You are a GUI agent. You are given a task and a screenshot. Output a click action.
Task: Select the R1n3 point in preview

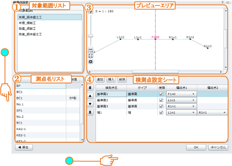(208, 48)
